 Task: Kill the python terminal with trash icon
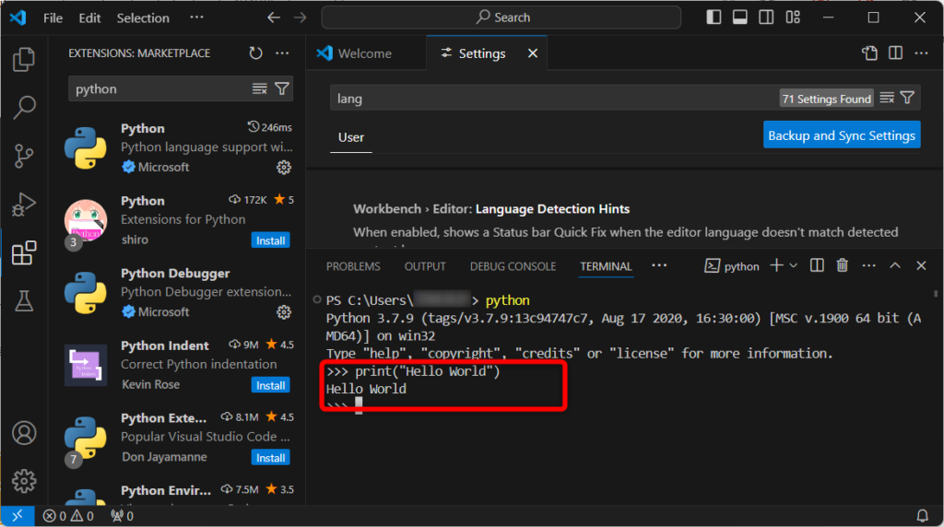tap(843, 265)
